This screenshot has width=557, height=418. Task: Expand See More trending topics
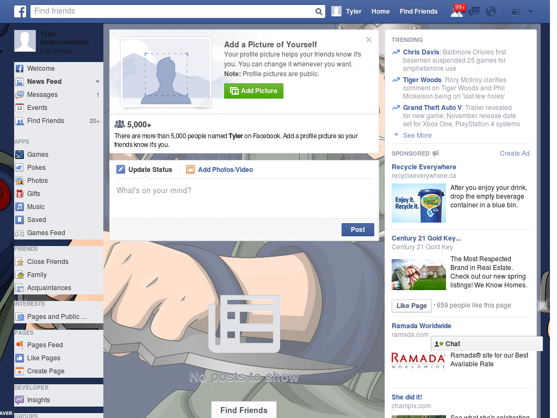(417, 136)
